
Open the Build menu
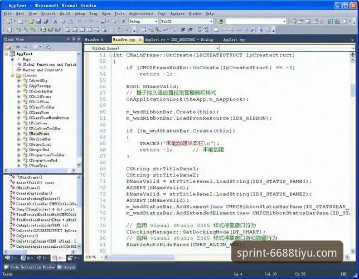[x=65, y=13]
